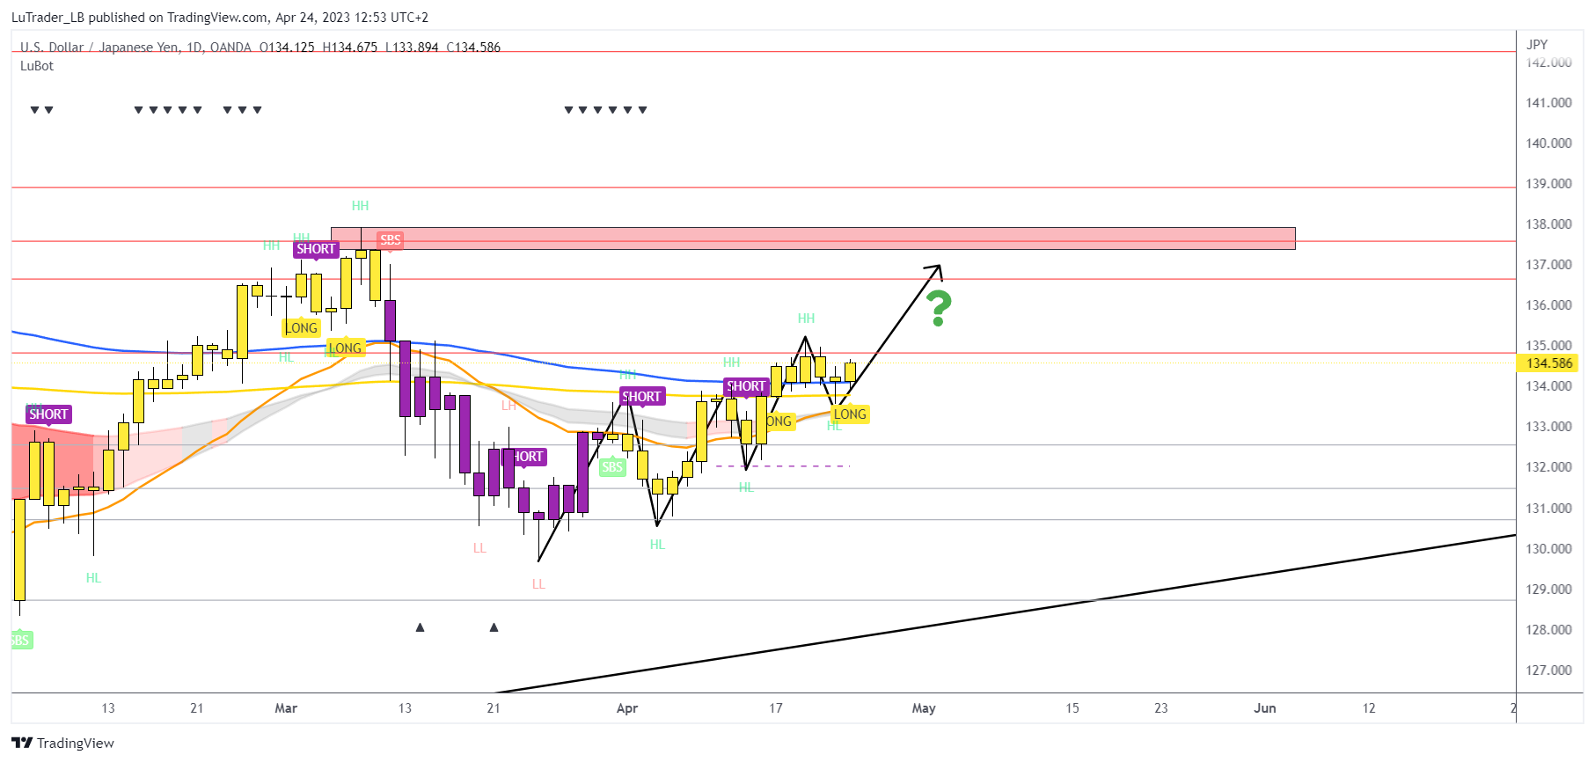Click the current price tag 134.586
The image size is (1595, 762).
[x=1548, y=363]
